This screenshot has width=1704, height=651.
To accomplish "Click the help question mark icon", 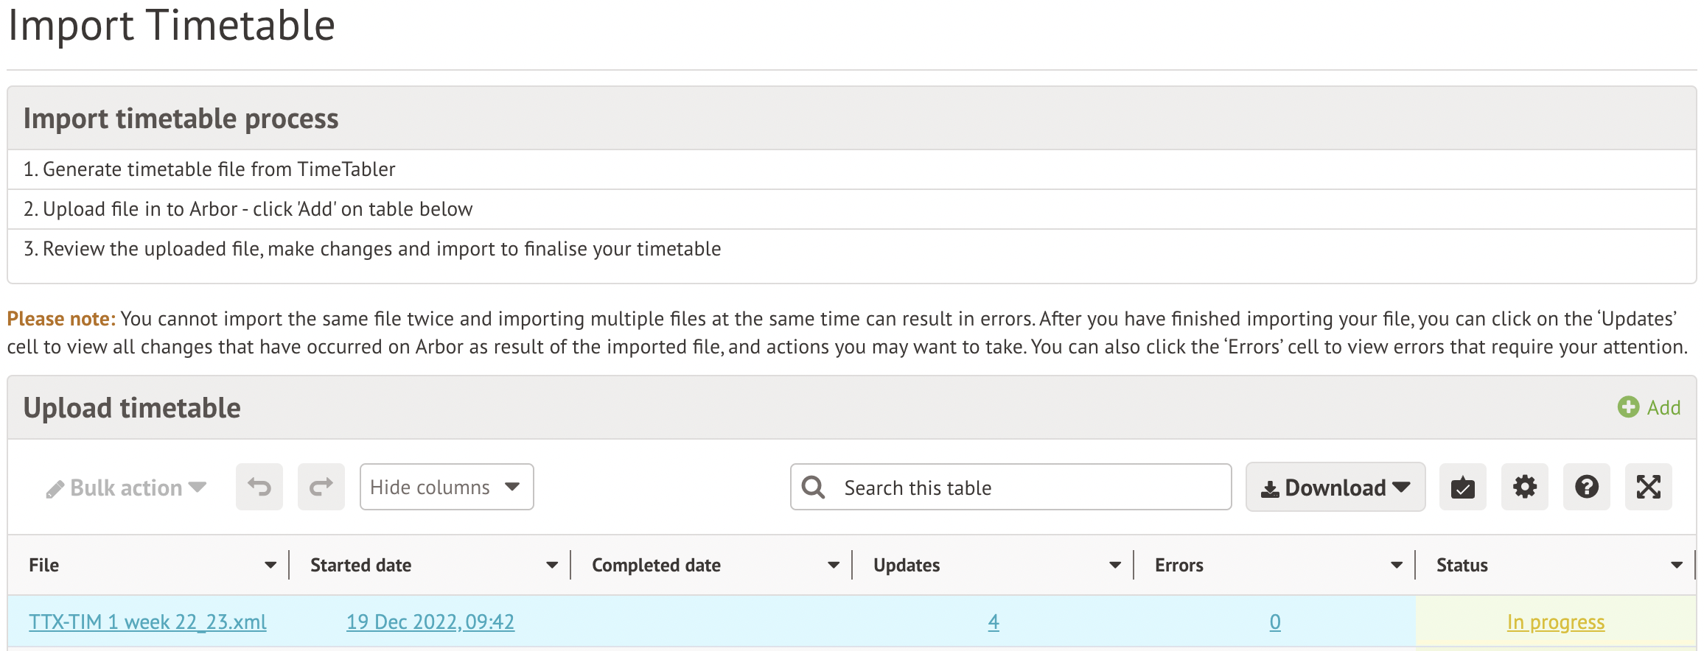I will (1586, 487).
